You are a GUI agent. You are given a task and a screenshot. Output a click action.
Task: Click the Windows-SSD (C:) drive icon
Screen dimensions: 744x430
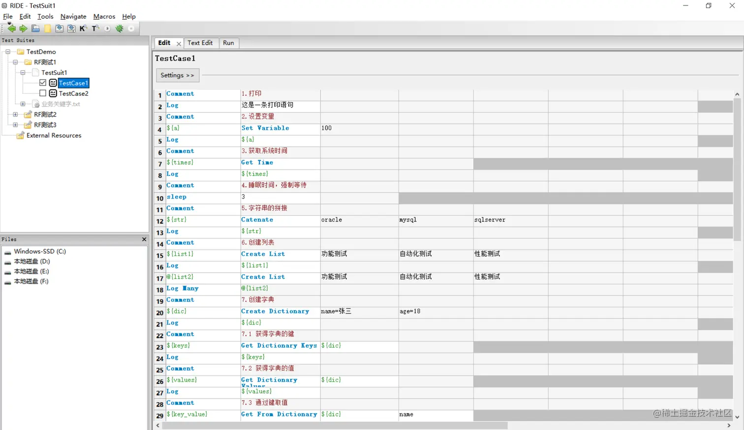click(8, 252)
